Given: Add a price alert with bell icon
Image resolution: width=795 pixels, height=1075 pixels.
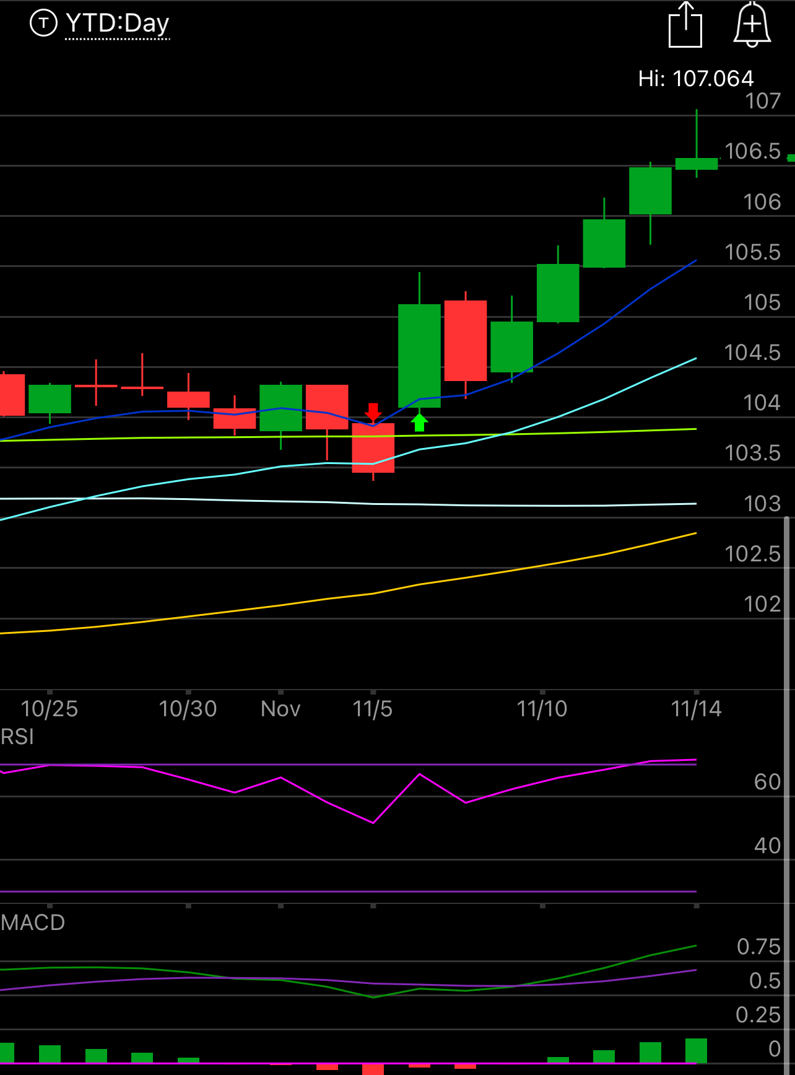Looking at the screenshot, I should point(752,25).
